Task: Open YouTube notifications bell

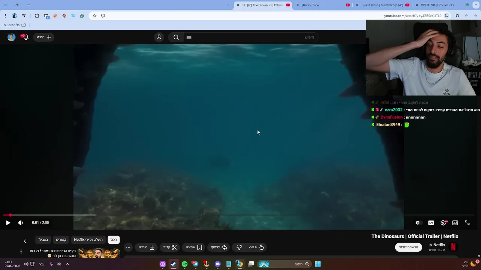Action: (x=25, y=37)
